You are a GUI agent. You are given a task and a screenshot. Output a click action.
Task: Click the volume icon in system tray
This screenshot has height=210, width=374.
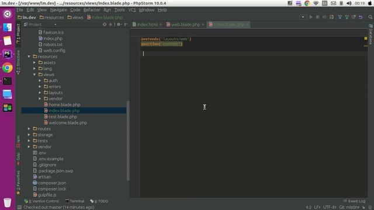[x=349, y=3]
